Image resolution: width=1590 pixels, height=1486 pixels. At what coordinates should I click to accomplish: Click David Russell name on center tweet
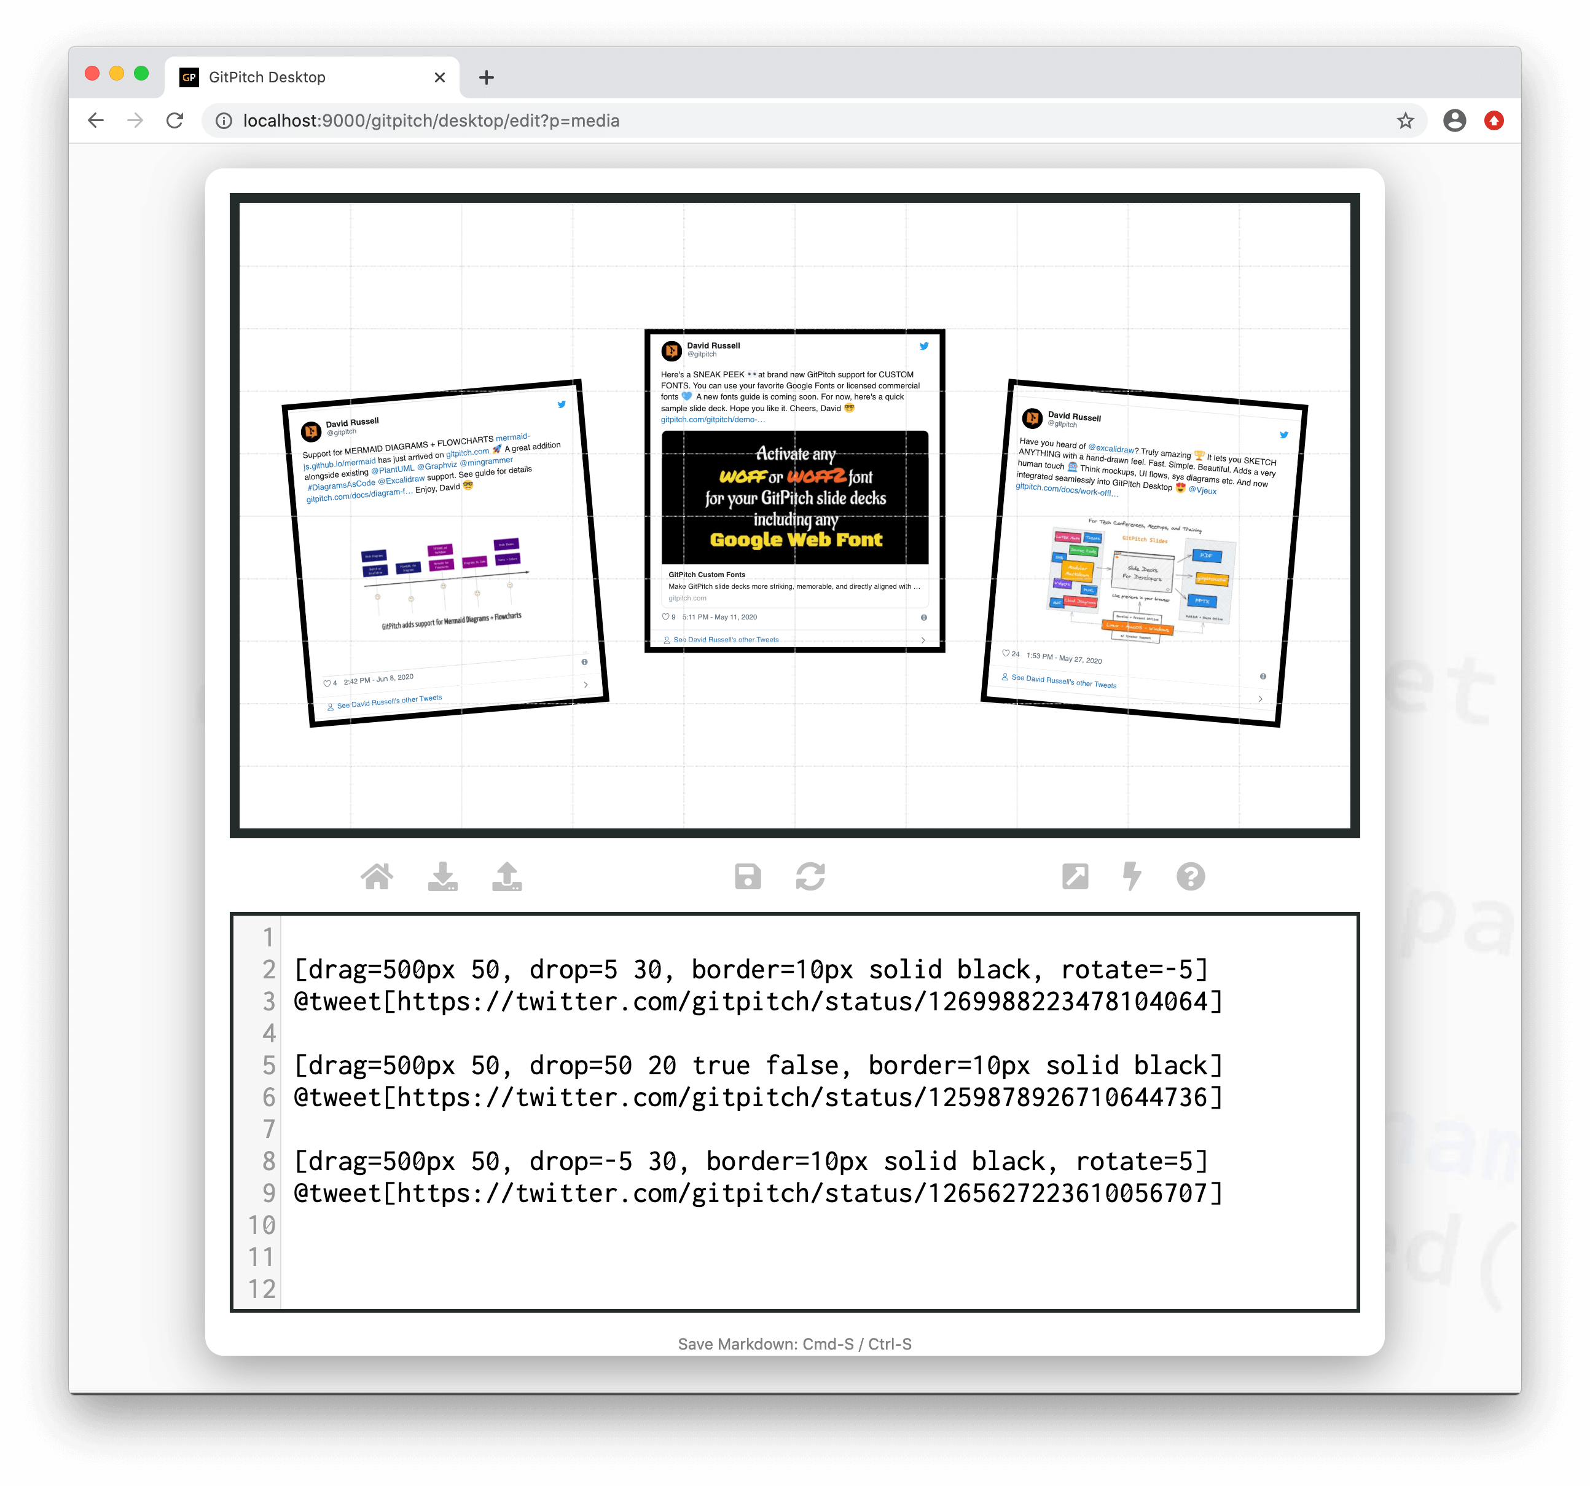point(713,346)
